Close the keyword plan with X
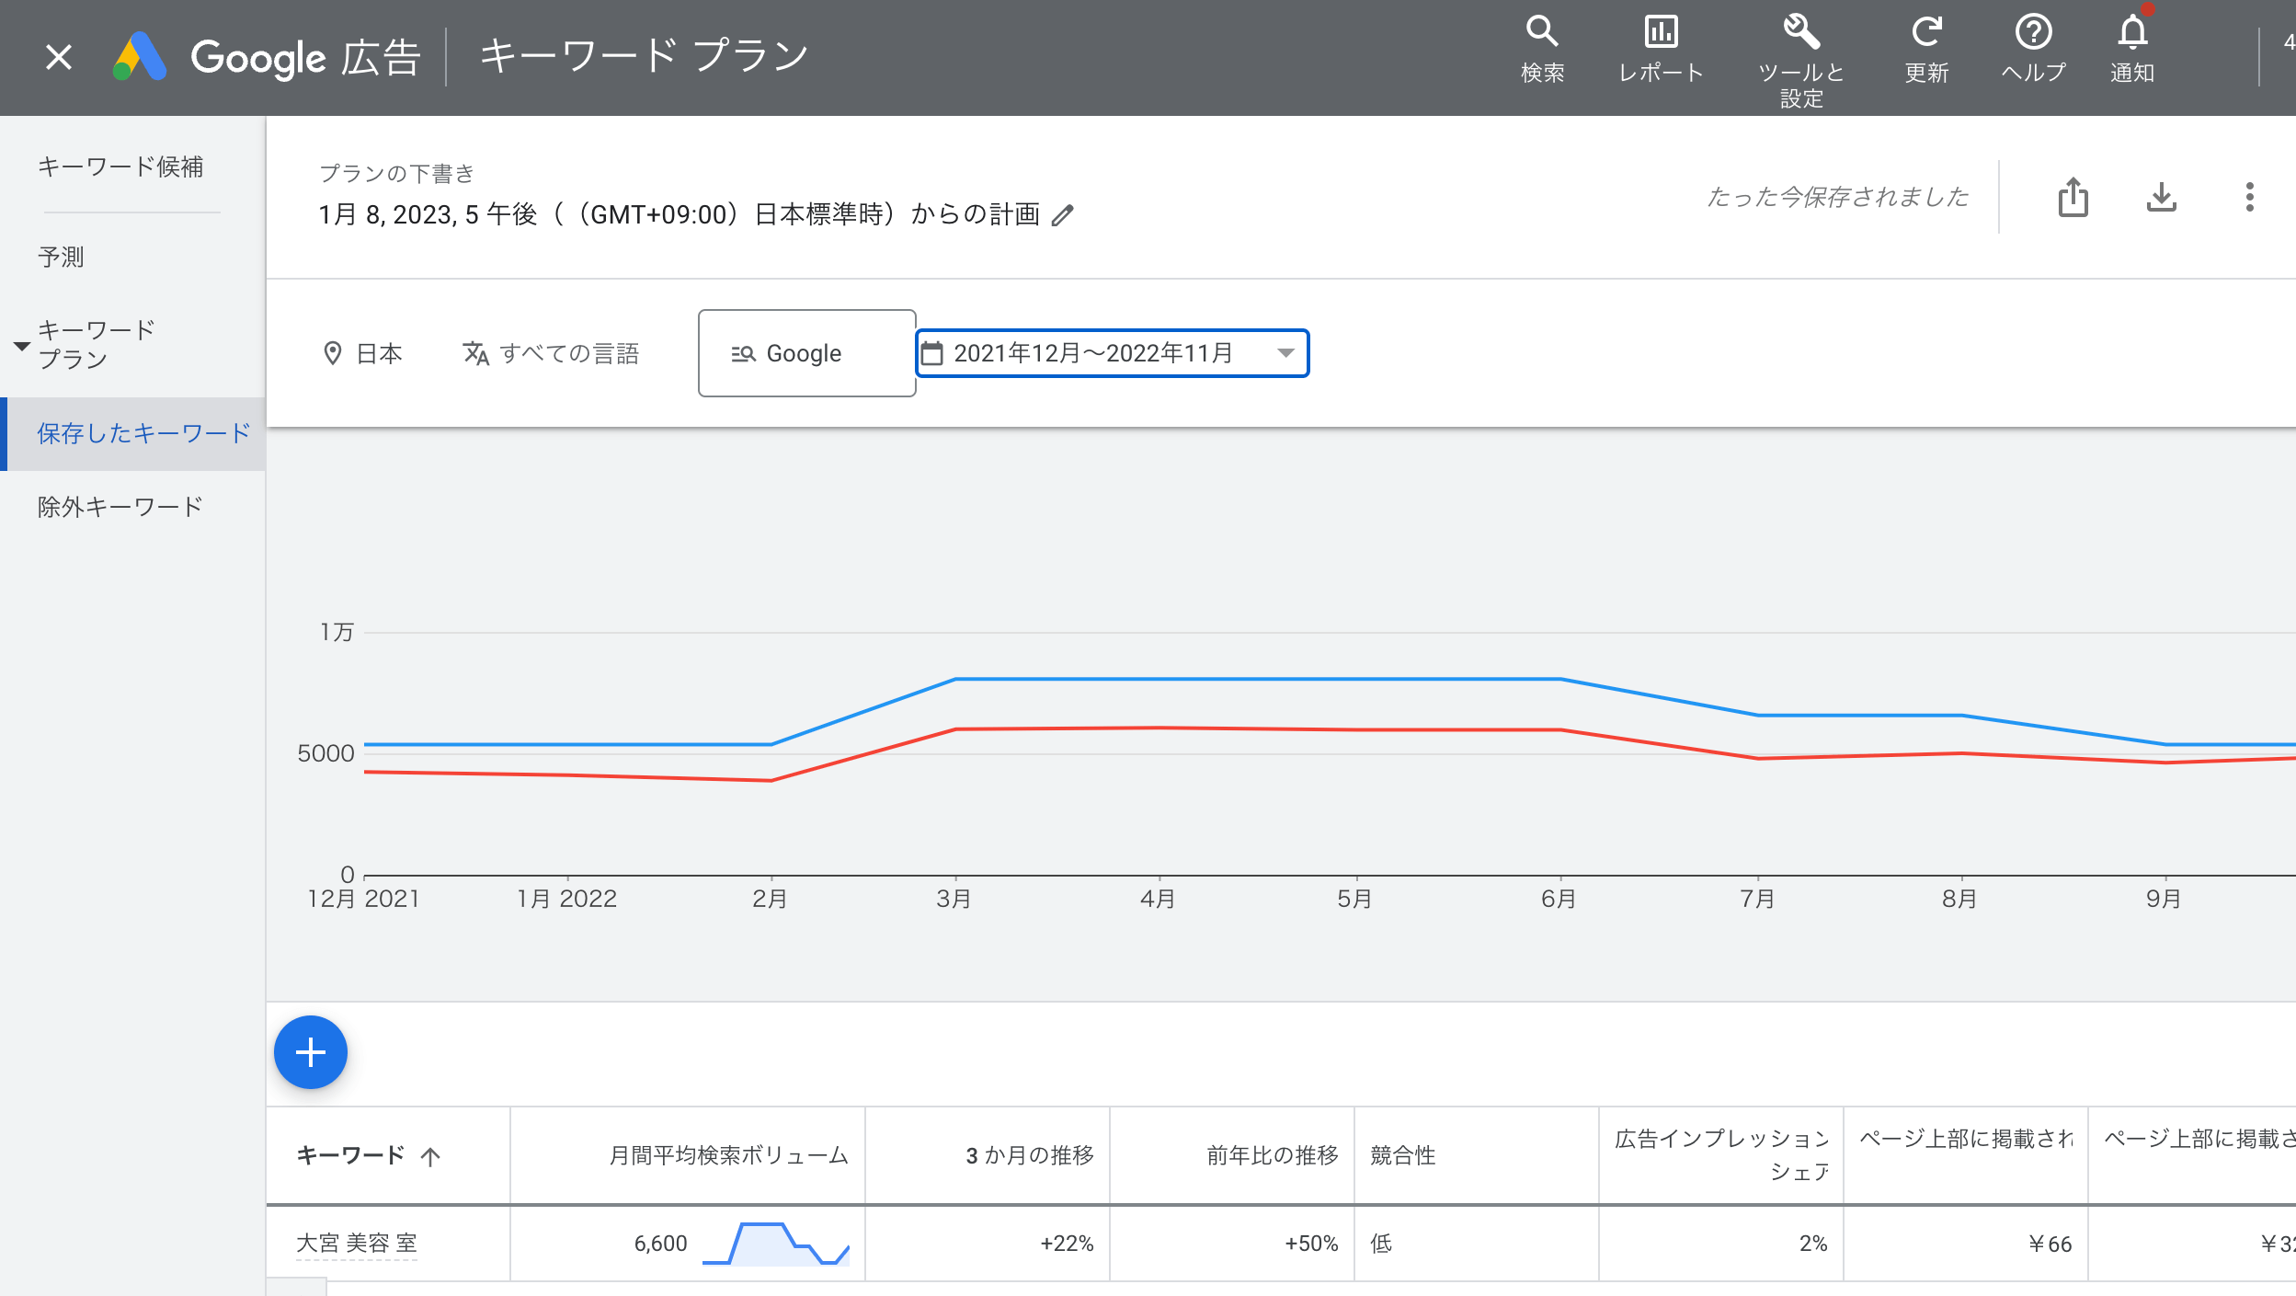This screenshot has width=2296, height=1296. [59, 57]
